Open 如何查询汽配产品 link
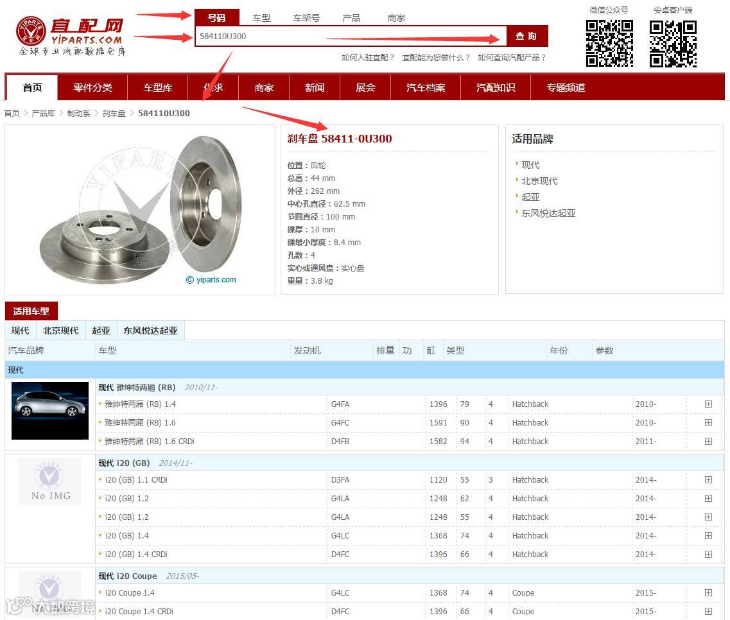The height and width of the screenshot is (620, 730). [511, 57]
